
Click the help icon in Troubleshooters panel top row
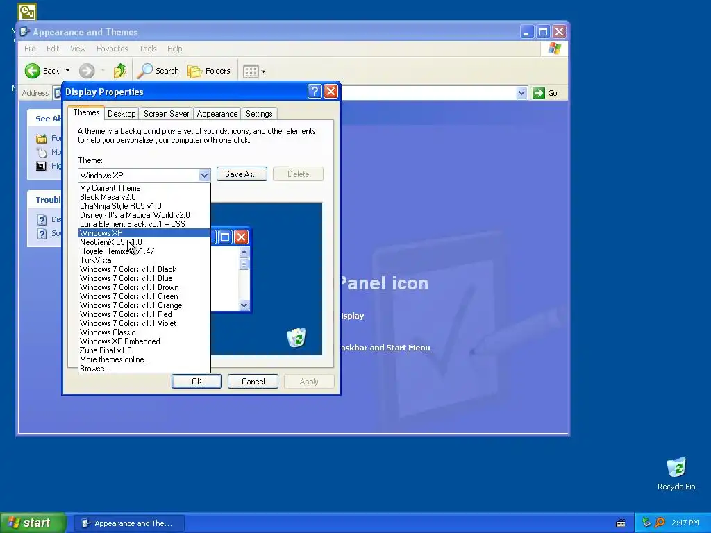coord(42,220)
